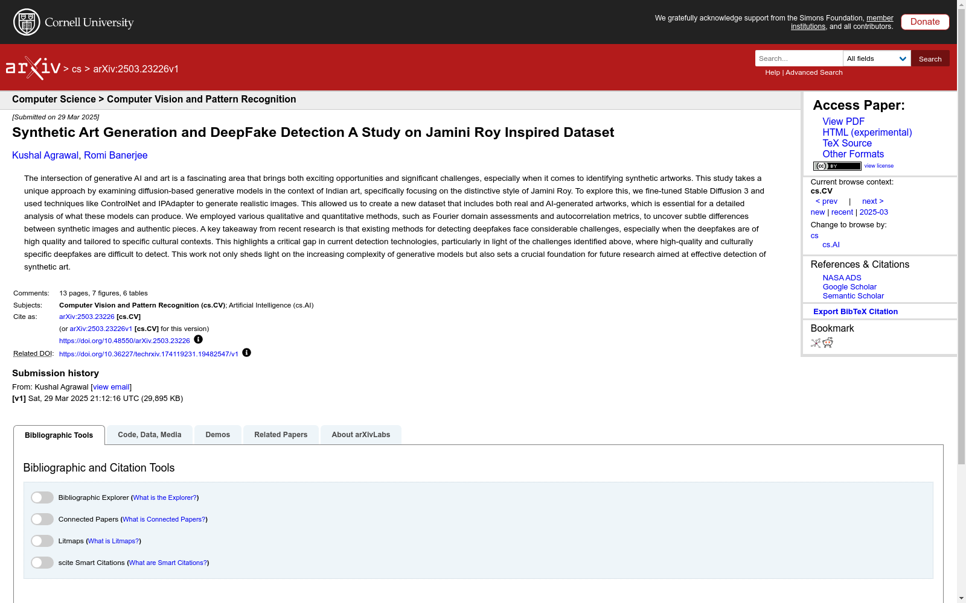This screenshot has height=603, width=966.
Task: Enable the Bibliographic Explorer toggle
Action: [x=42, y=497]
